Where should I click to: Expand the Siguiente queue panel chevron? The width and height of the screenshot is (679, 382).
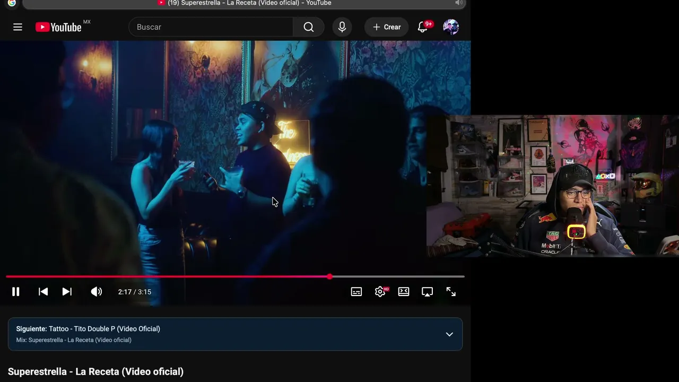click(449, 334)
